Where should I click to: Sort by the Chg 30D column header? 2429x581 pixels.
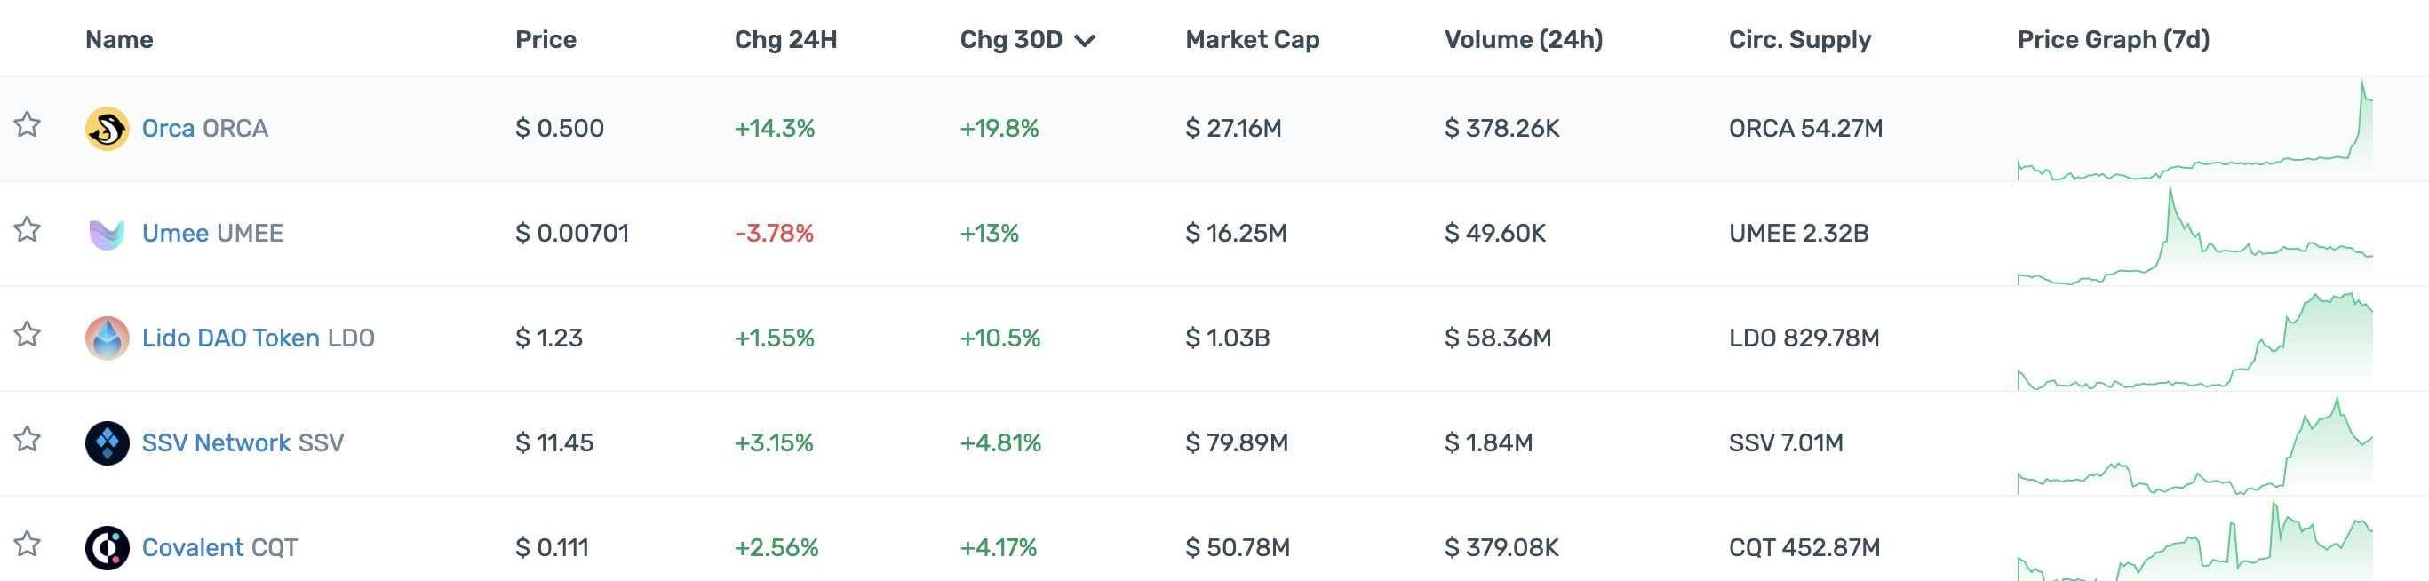pyautogui.click(x=1010, y=40)
